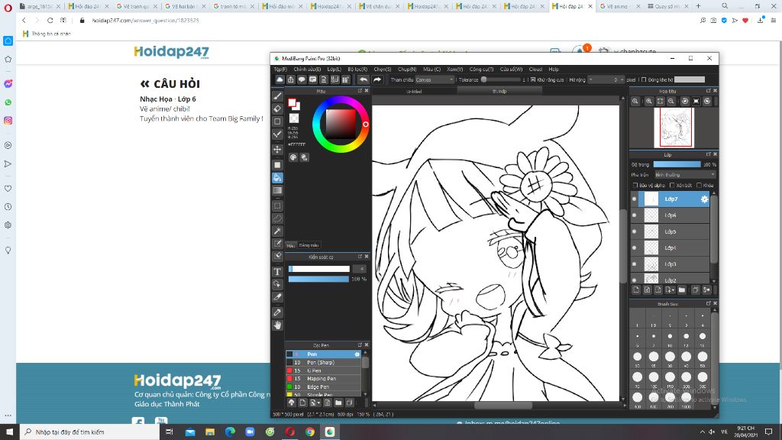Viewport: 782px width, 440px height.
Task: Choose the rectangular Select tool
Action: coord(278,205)
